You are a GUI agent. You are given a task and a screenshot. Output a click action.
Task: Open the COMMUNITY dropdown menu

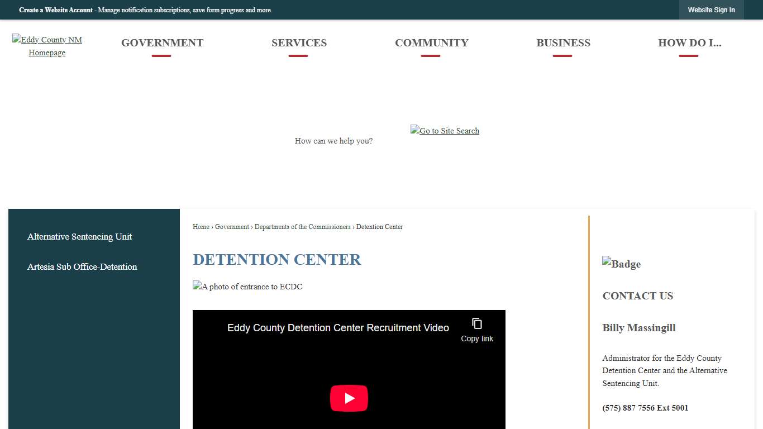pyautogui.click(x=431, y=42)
